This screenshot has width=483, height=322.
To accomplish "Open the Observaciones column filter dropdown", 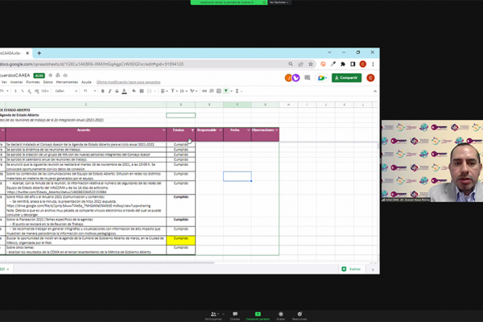I will coord(277,130).
